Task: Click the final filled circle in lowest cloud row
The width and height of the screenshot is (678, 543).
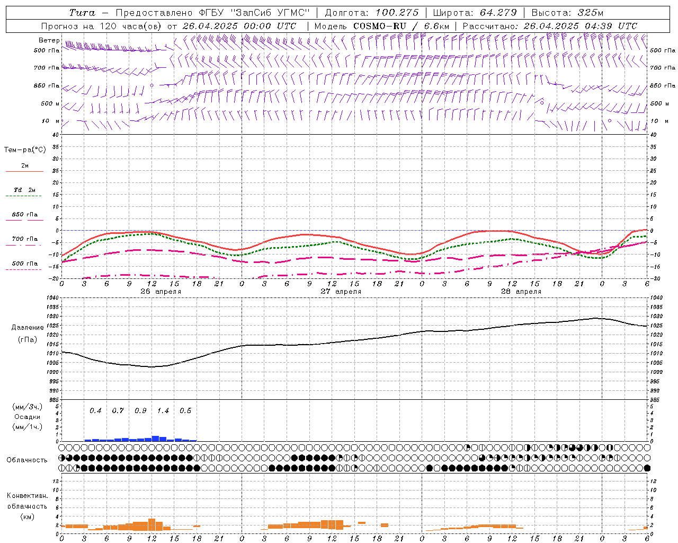Action: click(647, 468)
